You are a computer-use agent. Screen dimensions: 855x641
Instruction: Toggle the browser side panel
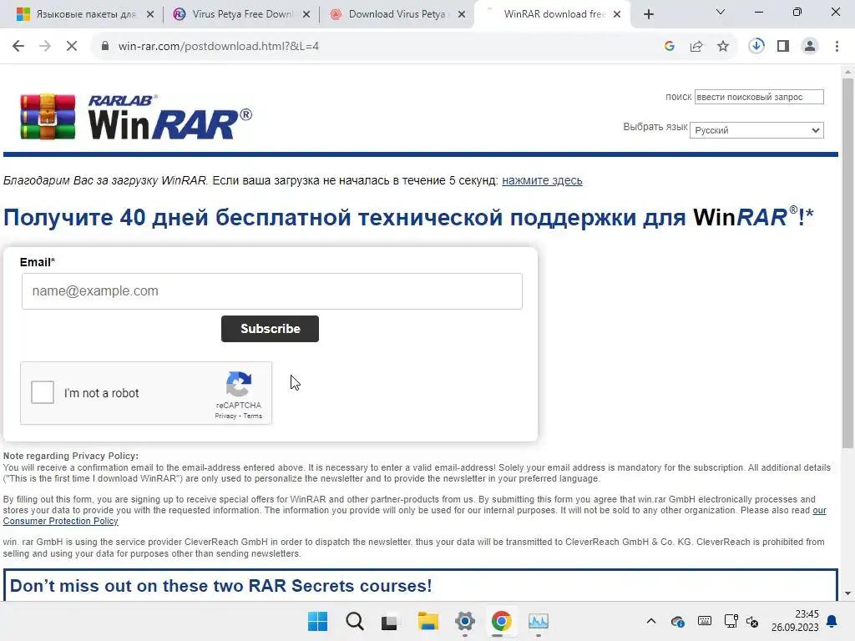click(783, 47)
